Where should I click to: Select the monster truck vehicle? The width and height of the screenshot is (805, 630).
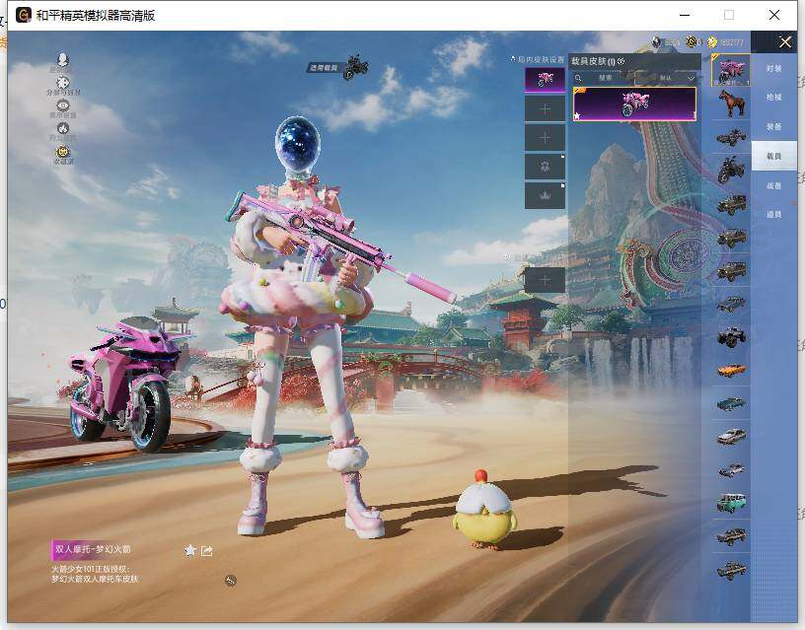pos(731,337)
